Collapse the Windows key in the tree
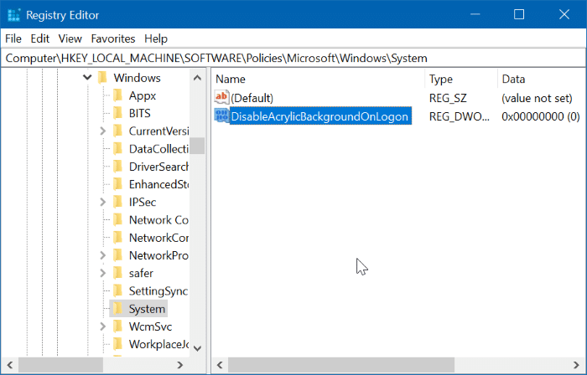The image size is (587, 375). click(87, 78)
